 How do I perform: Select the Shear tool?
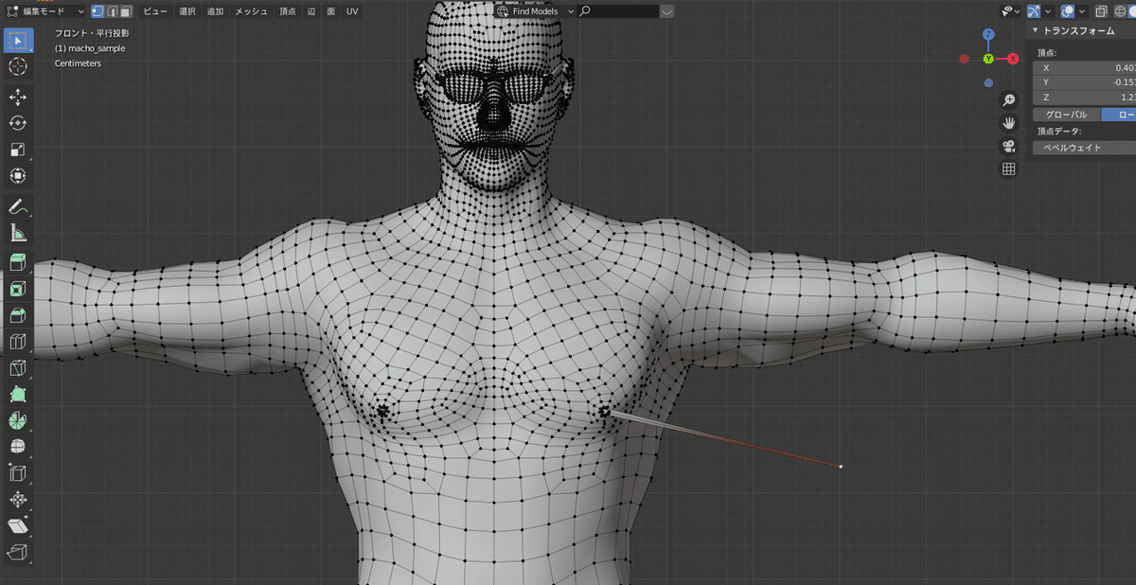[18, 525]
